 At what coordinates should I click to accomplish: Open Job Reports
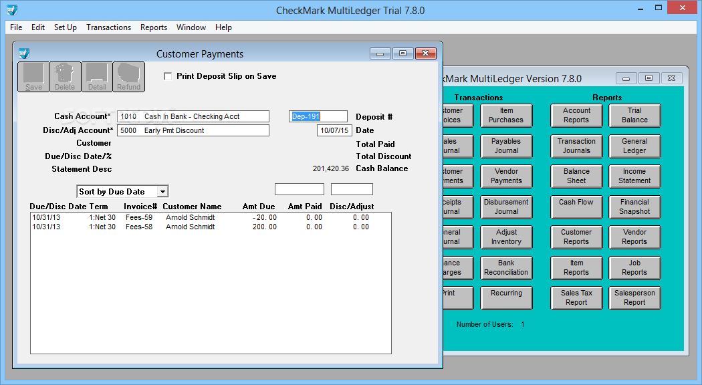pos(634,268)
